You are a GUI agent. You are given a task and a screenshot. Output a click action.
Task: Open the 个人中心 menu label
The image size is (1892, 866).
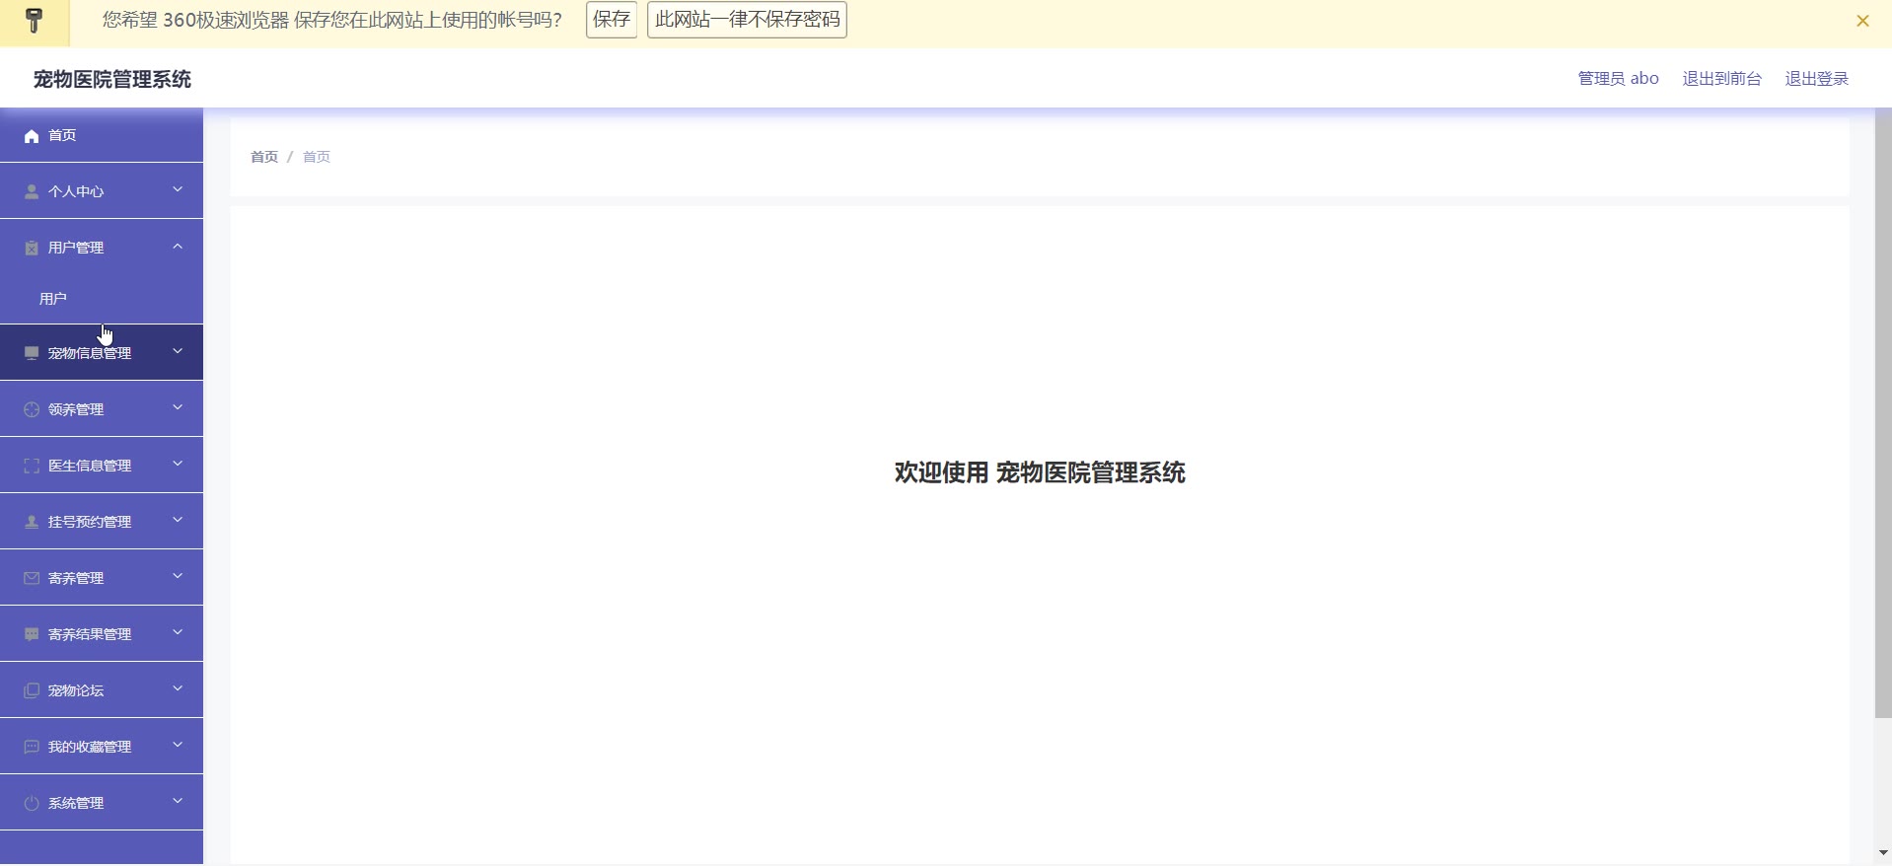click(x=76, y=191)
